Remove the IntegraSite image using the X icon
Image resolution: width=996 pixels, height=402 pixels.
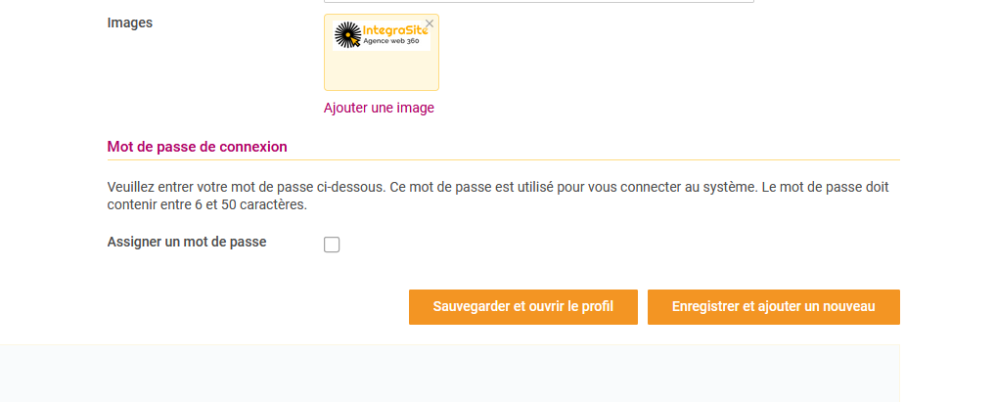click(430, 23)
